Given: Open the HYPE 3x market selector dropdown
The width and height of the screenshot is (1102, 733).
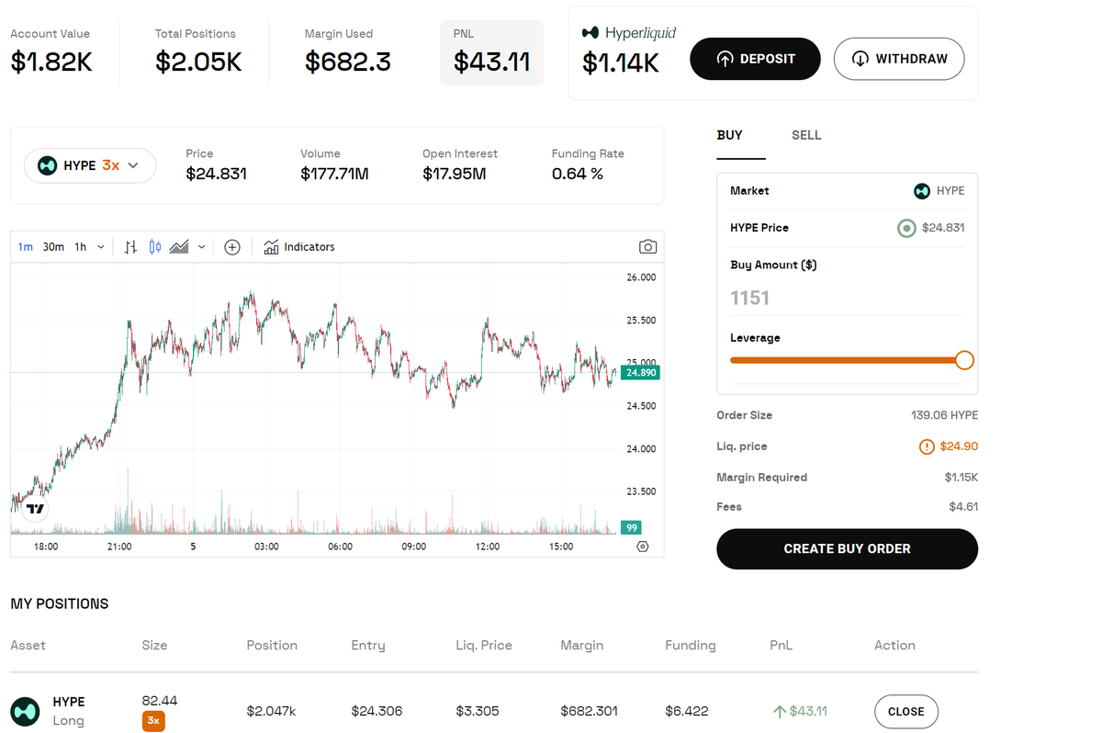Looking at the screenshot, I should point(90,165).
